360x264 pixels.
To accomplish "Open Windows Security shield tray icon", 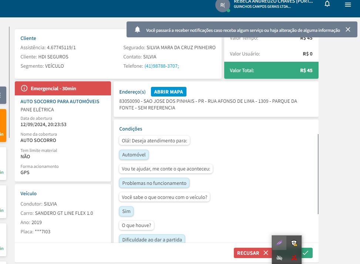I will pos(294,243).
